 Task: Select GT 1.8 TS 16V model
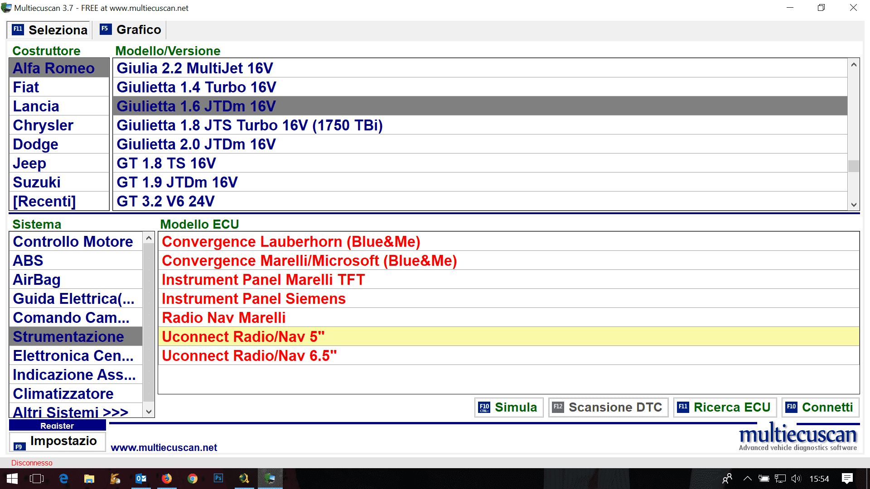(x=480, y=163)
